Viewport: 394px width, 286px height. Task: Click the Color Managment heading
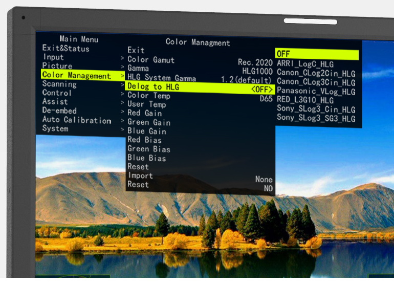[198, 42]
